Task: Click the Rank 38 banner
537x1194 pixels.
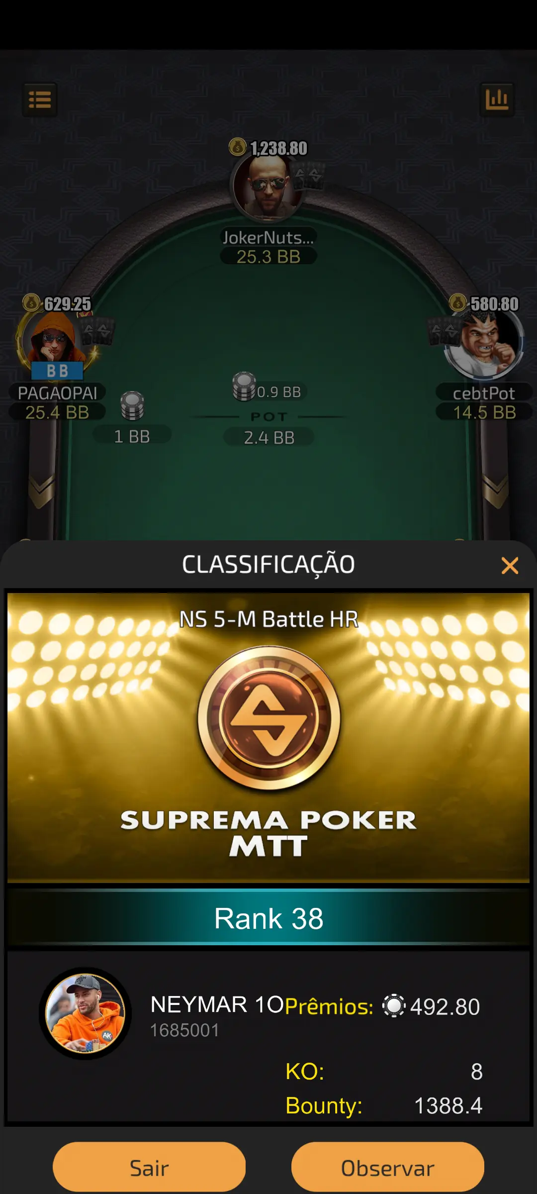Action: click(268, 918)
